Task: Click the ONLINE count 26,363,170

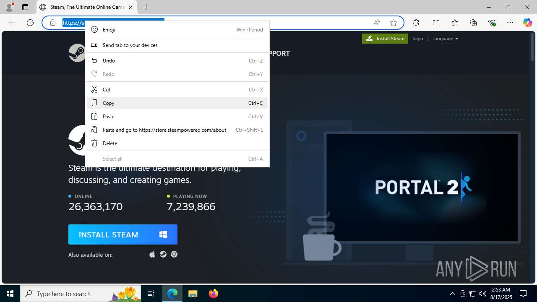Action: click(x=96, y=206)
